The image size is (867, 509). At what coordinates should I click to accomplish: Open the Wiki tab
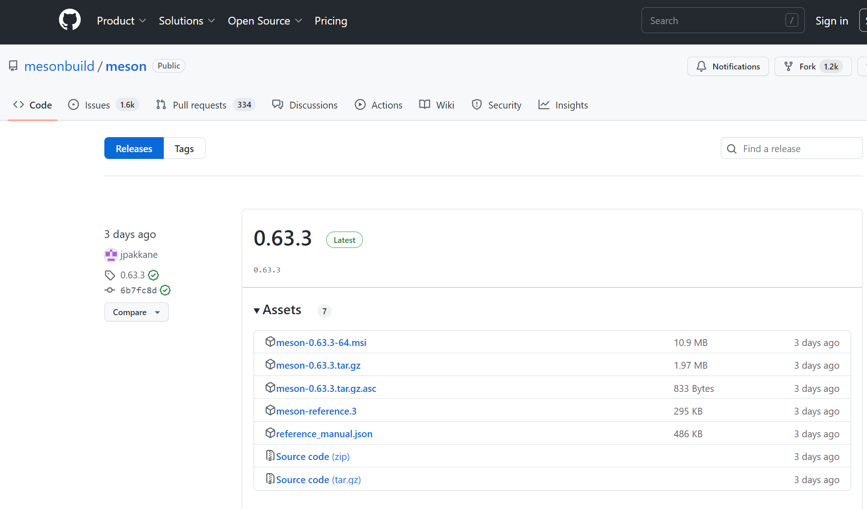click(x=437, y=105)
